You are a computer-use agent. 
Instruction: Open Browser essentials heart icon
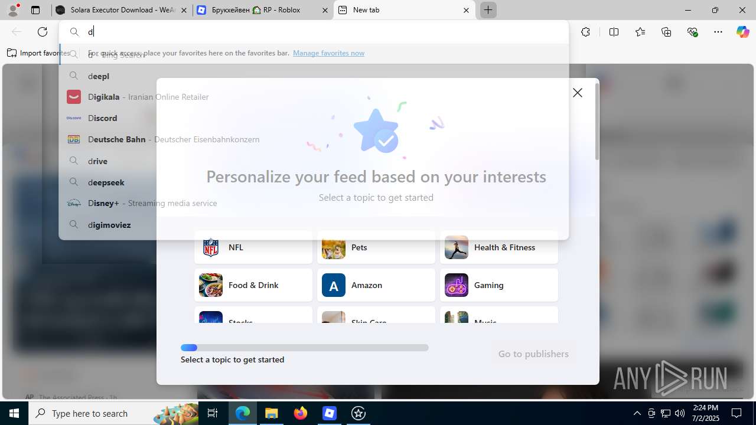(693, 32)
